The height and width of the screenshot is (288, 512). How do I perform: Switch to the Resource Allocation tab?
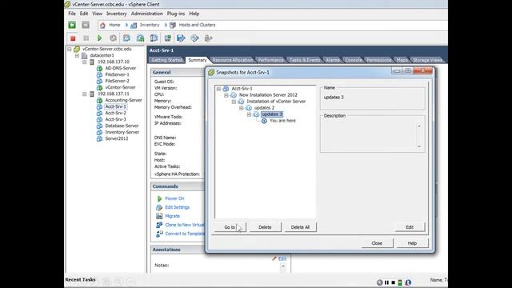pos(233,60)
